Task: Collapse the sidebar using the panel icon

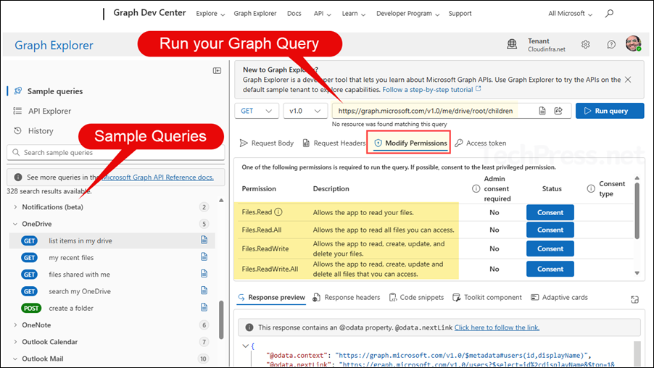Action: pyautogui.click(x=217, y=70)
